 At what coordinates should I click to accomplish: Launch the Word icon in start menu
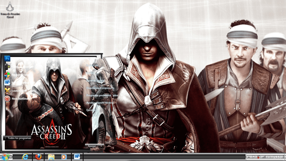(7, 82)
